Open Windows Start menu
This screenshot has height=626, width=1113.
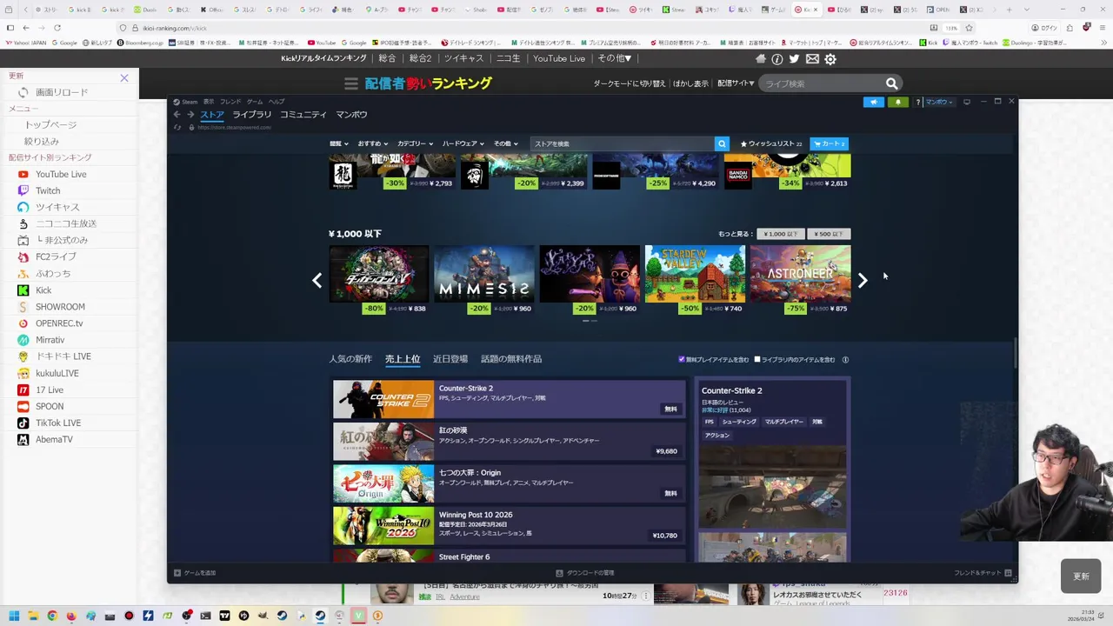point(14,616)
